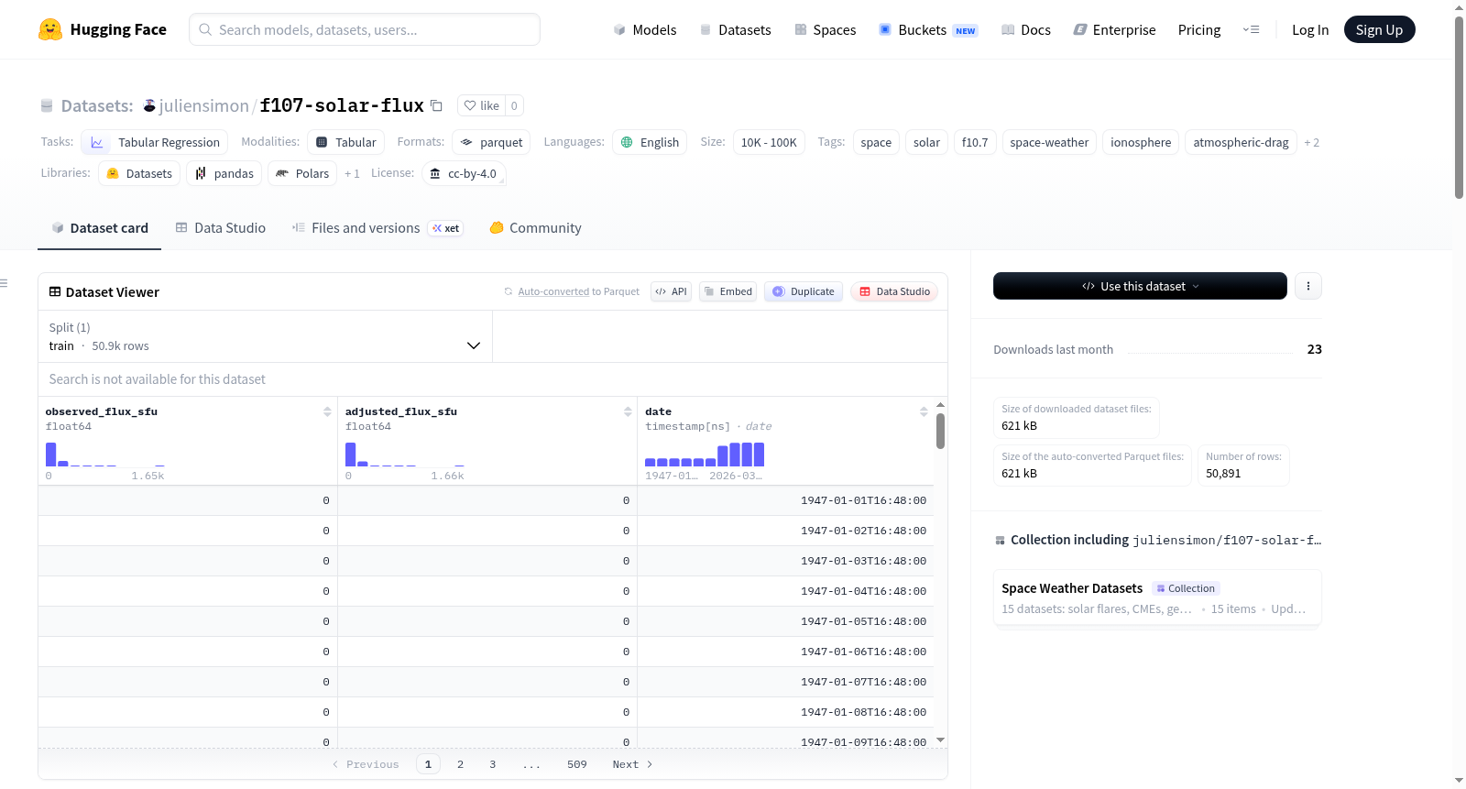Click the search models input field
Screen dimensions: 1466x789
(x=365, y=29)
